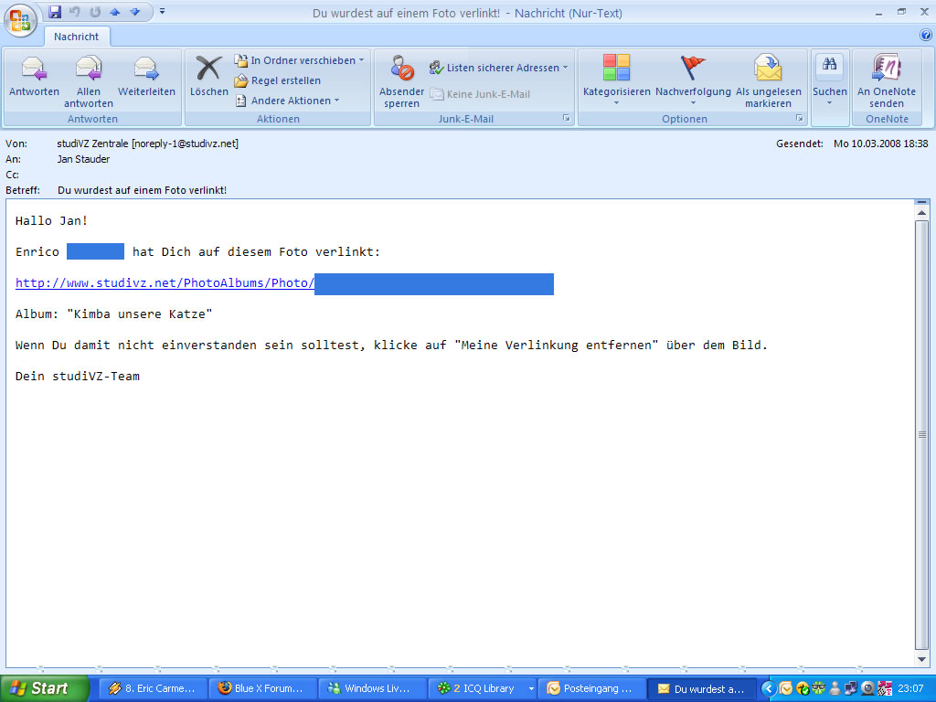Click Regel erstellen button
The width and height of the screenshot is (936, 702).
(285, 80)
